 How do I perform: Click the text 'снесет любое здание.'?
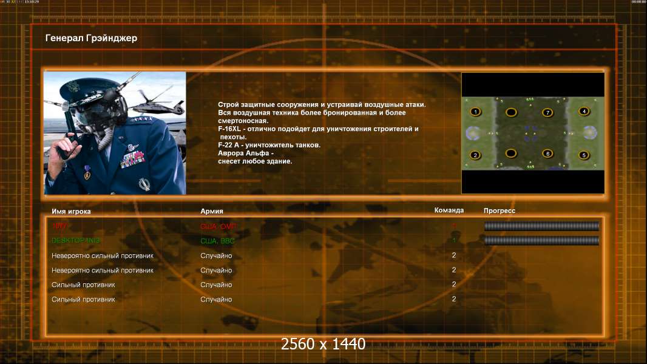point(255,161)
